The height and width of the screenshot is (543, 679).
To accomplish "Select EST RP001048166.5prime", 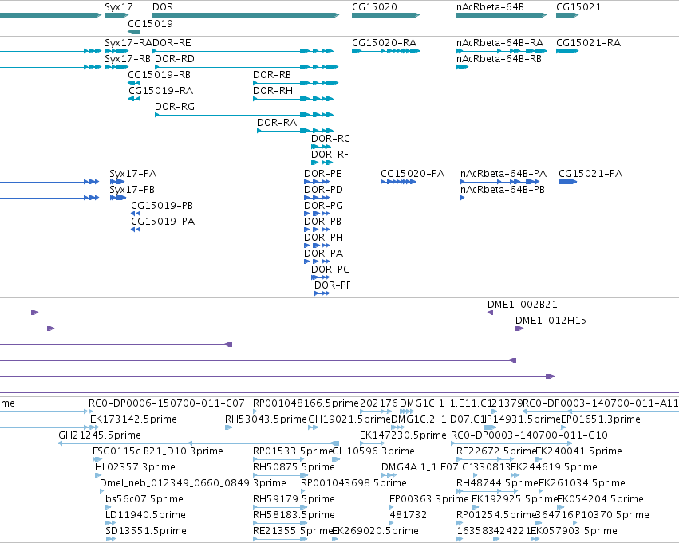I will pos(255,411).
